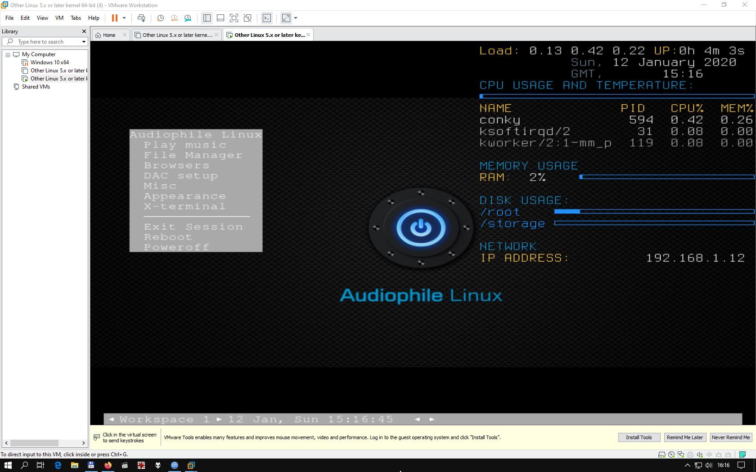The height and width of the screenshot is (472, 756).
Task: Click the network adapter status icon
Action: coord(681,454)
